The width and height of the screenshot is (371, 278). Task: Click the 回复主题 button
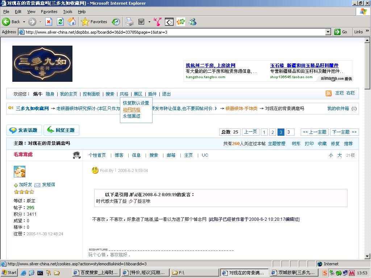point(61,130)
